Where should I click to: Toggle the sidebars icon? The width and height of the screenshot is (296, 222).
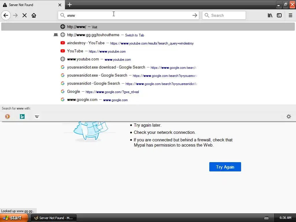pyautogui.click(x=279, y=15)
